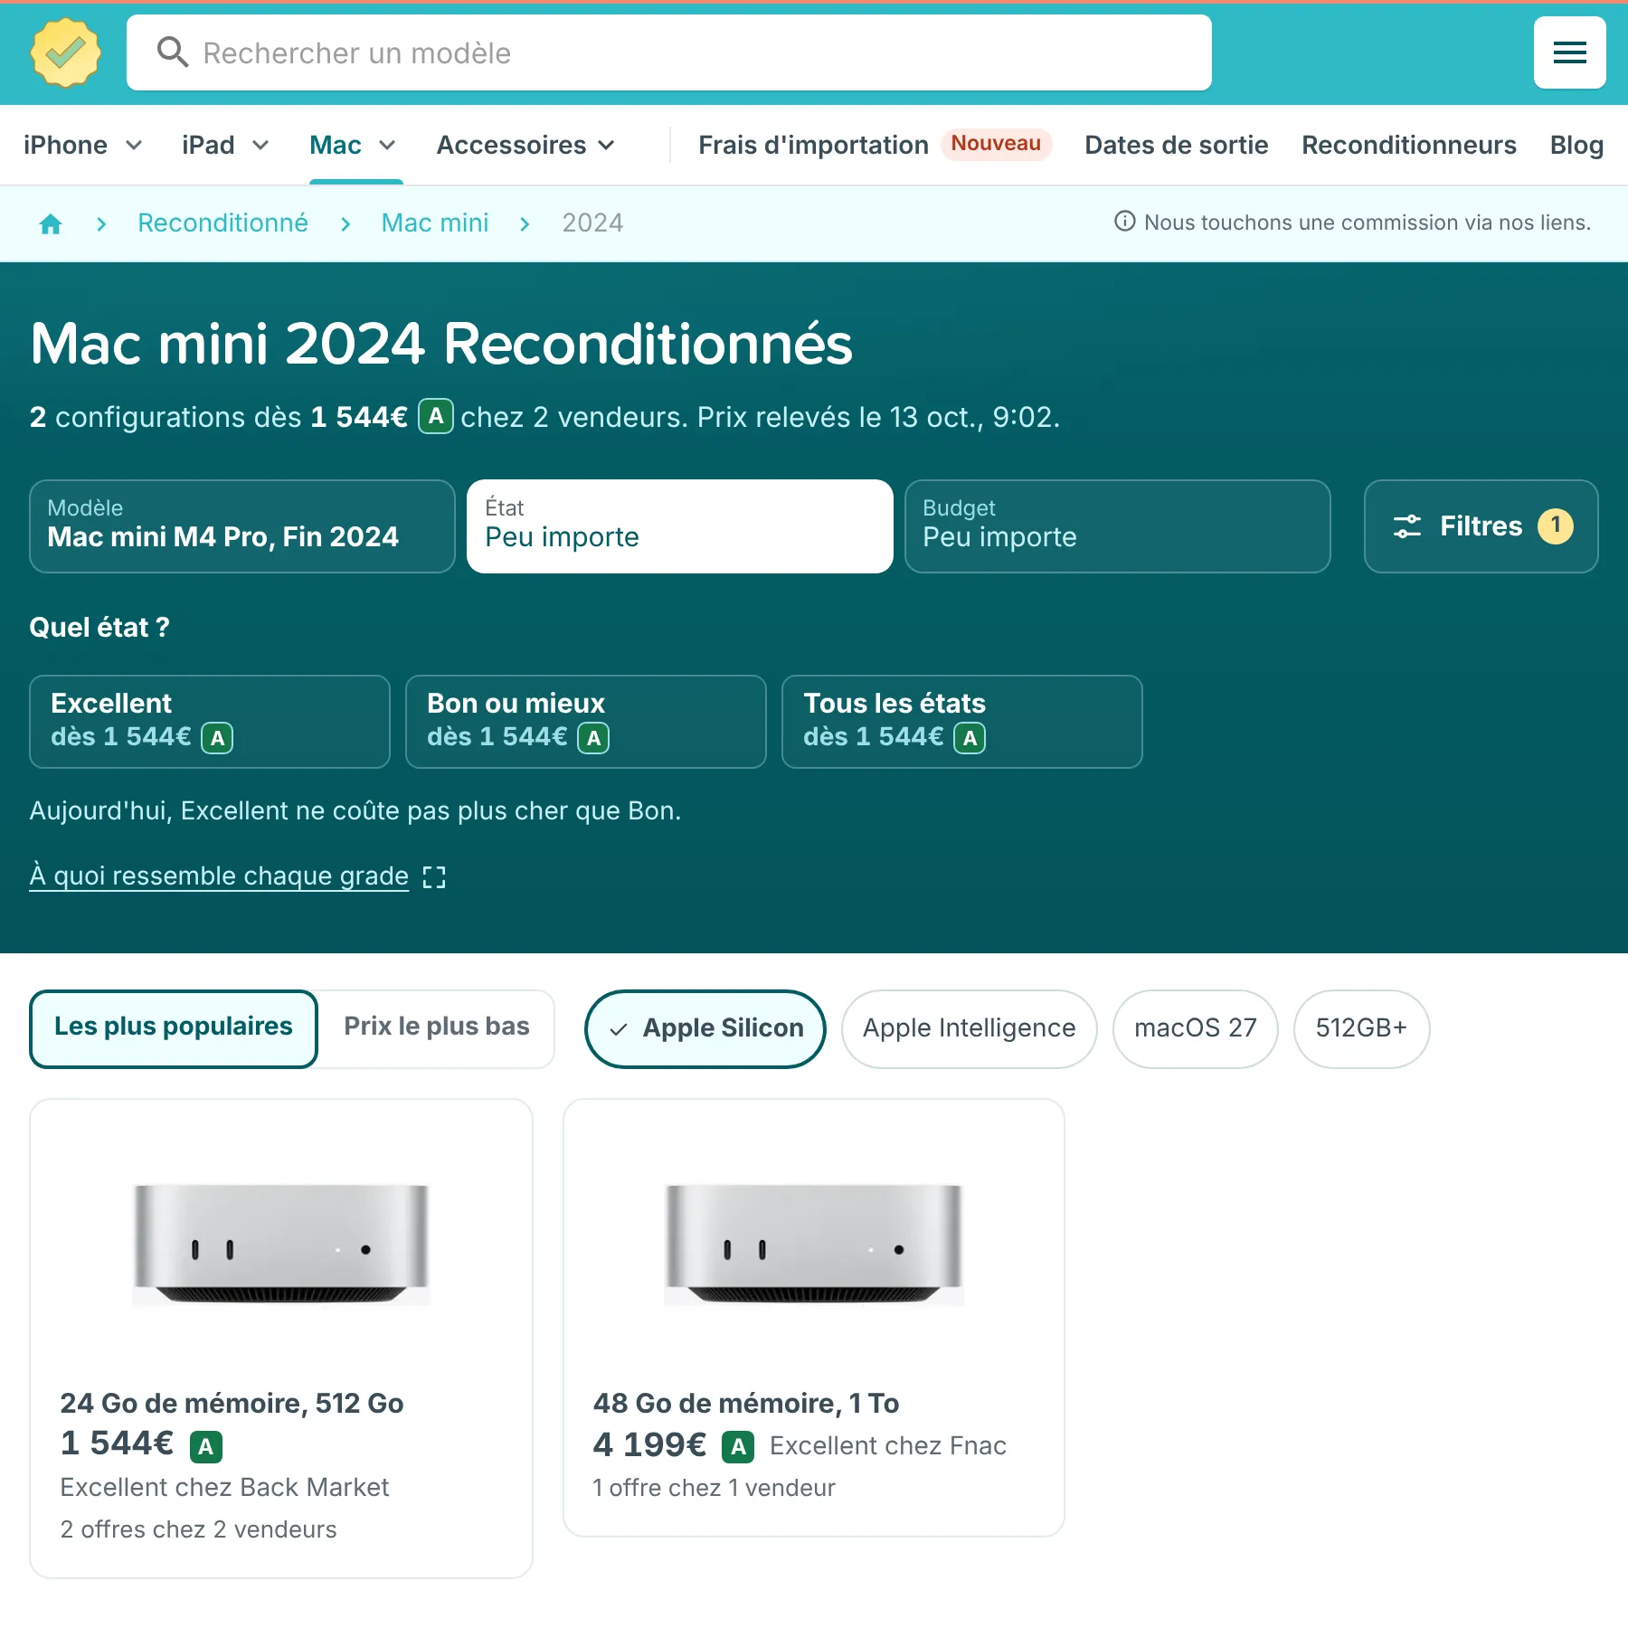This screenshot has height=1628, width=1628.
Task: Open the Modèle selector
Action: [x=242, y=526]
